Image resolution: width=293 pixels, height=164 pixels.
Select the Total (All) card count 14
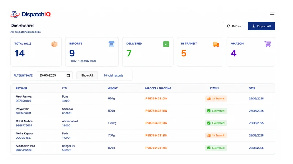pyautogui.click(x=19, y=53)
